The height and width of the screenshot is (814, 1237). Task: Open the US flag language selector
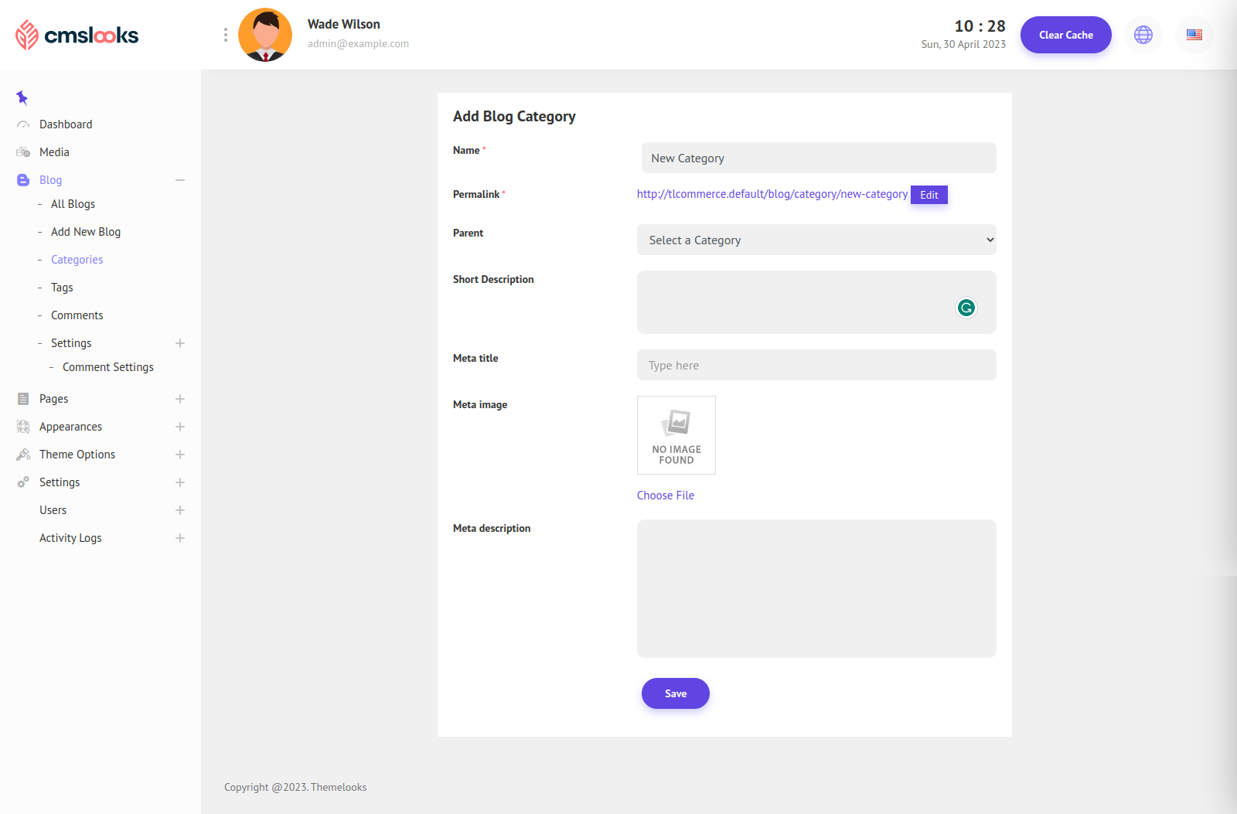pos(1194,35)
